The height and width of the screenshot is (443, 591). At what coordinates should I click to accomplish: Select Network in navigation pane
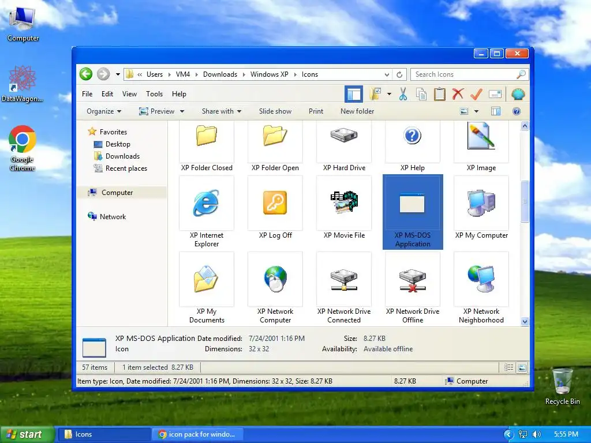tap(107, 217)
